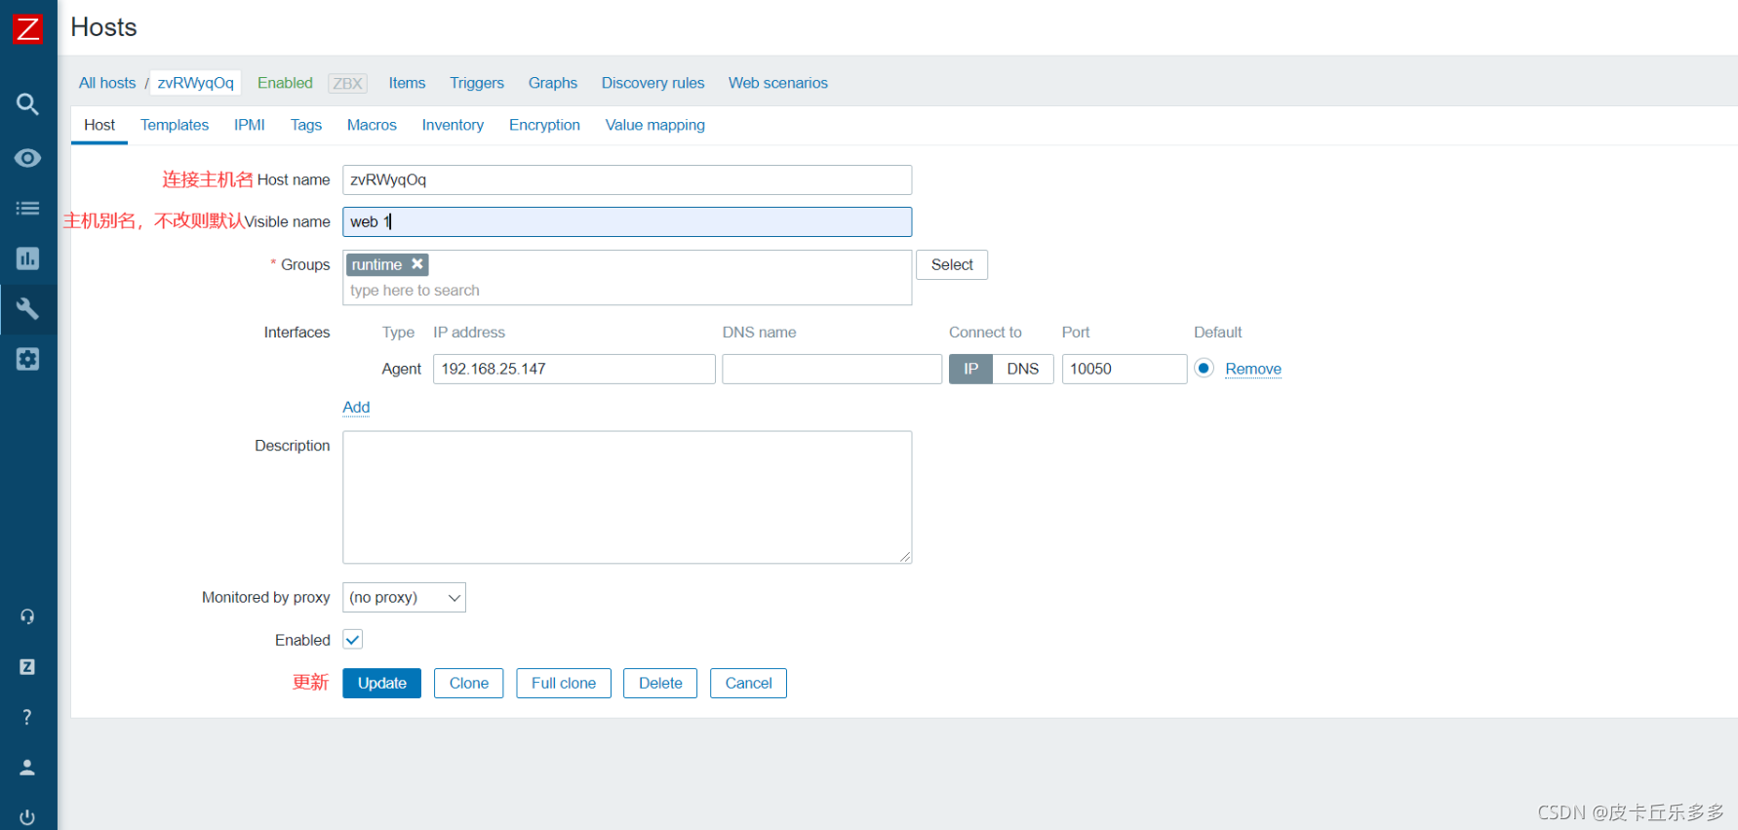Click the Cancel button
Image resolution: width=1738 pixels, height=830 pixels.
748,683
